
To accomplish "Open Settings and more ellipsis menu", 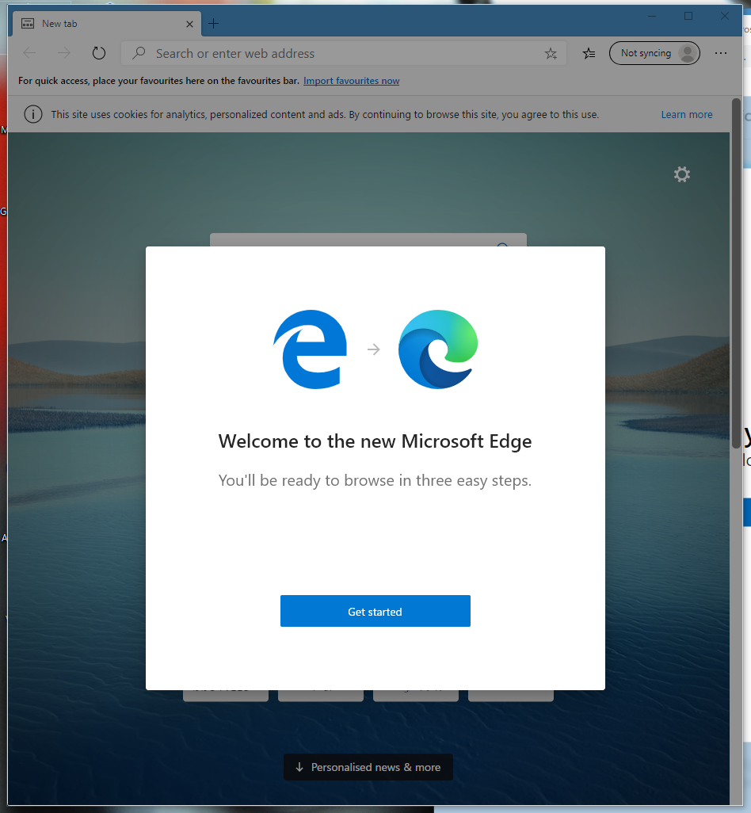I will point(720,53).
